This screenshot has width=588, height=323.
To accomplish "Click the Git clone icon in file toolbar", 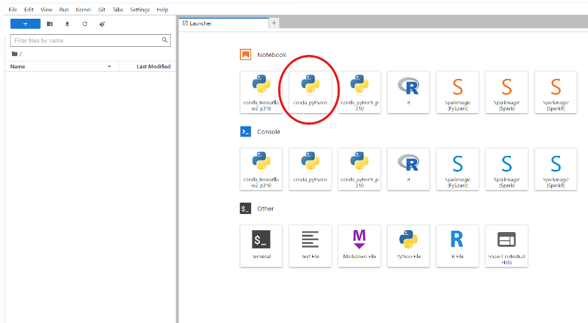I will coord(102,24).
